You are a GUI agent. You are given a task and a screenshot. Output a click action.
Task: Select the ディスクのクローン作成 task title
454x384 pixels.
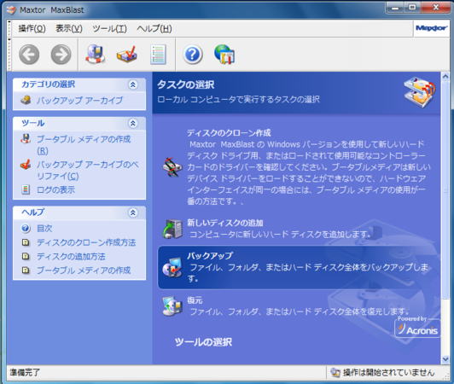click(x=229, y=133)
